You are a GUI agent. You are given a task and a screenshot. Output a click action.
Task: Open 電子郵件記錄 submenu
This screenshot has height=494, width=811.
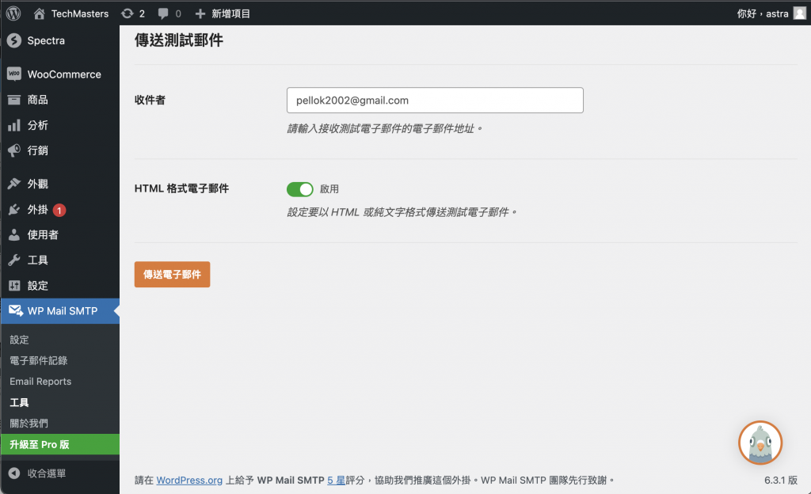pos(39,360)
